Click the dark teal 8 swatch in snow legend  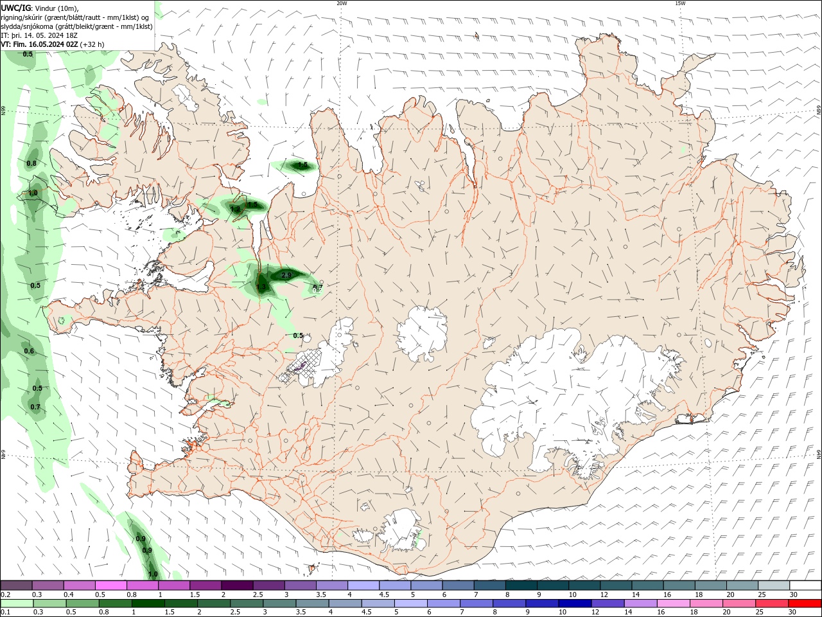pos(521,585)
